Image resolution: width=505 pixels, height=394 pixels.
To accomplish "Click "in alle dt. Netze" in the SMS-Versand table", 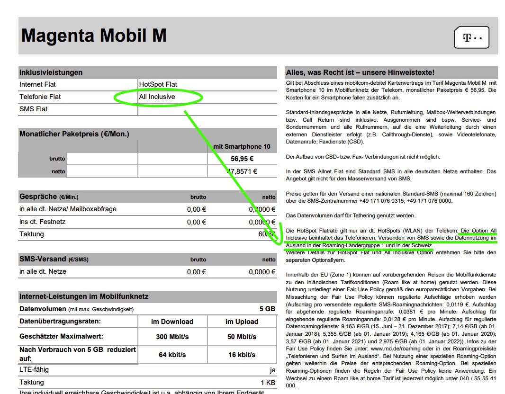I will coord(43,271).
